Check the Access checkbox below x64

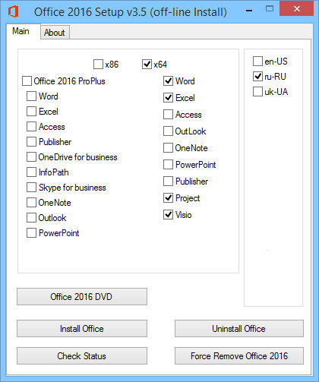pyautogui.click(x=168, y=115)
